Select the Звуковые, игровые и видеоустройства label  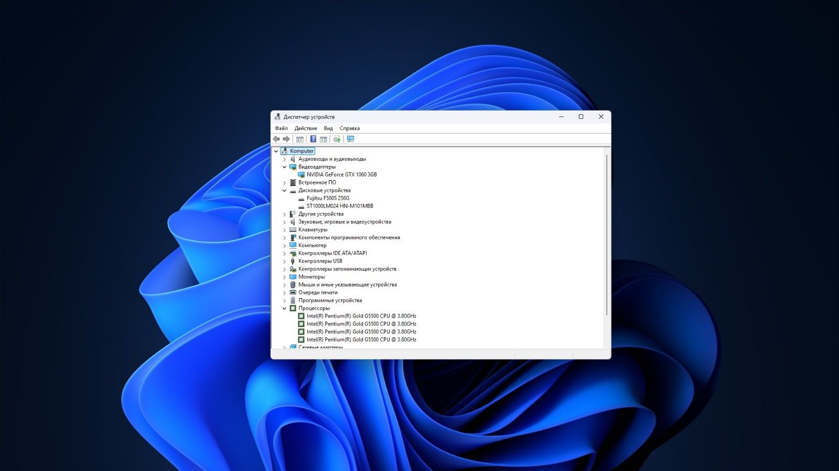point(345,222)
